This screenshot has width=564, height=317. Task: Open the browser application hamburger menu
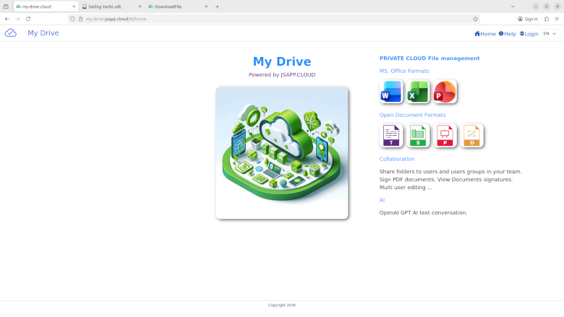557,19
